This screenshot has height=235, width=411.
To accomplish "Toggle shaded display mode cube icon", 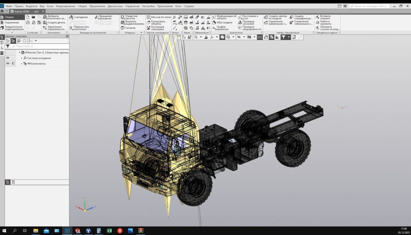I will click(x=222, y=37).
